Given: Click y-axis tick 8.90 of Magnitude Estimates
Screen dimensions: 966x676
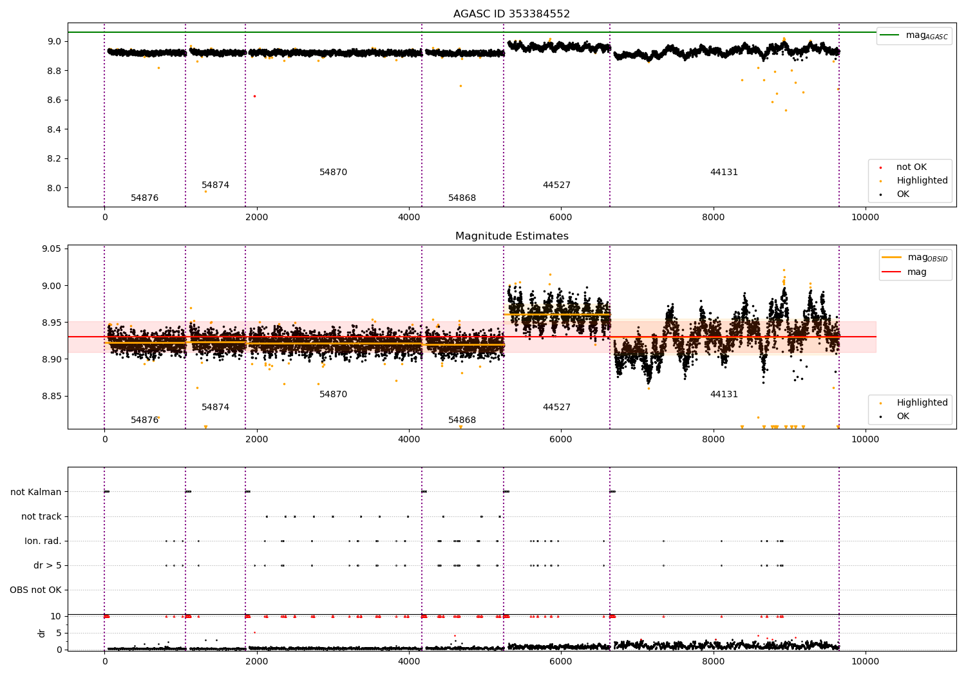Looking at the screenshot, I should [x=52, y=359].
